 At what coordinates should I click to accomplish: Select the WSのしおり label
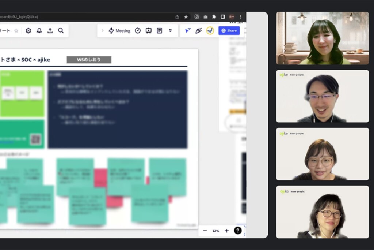(89, 60)
